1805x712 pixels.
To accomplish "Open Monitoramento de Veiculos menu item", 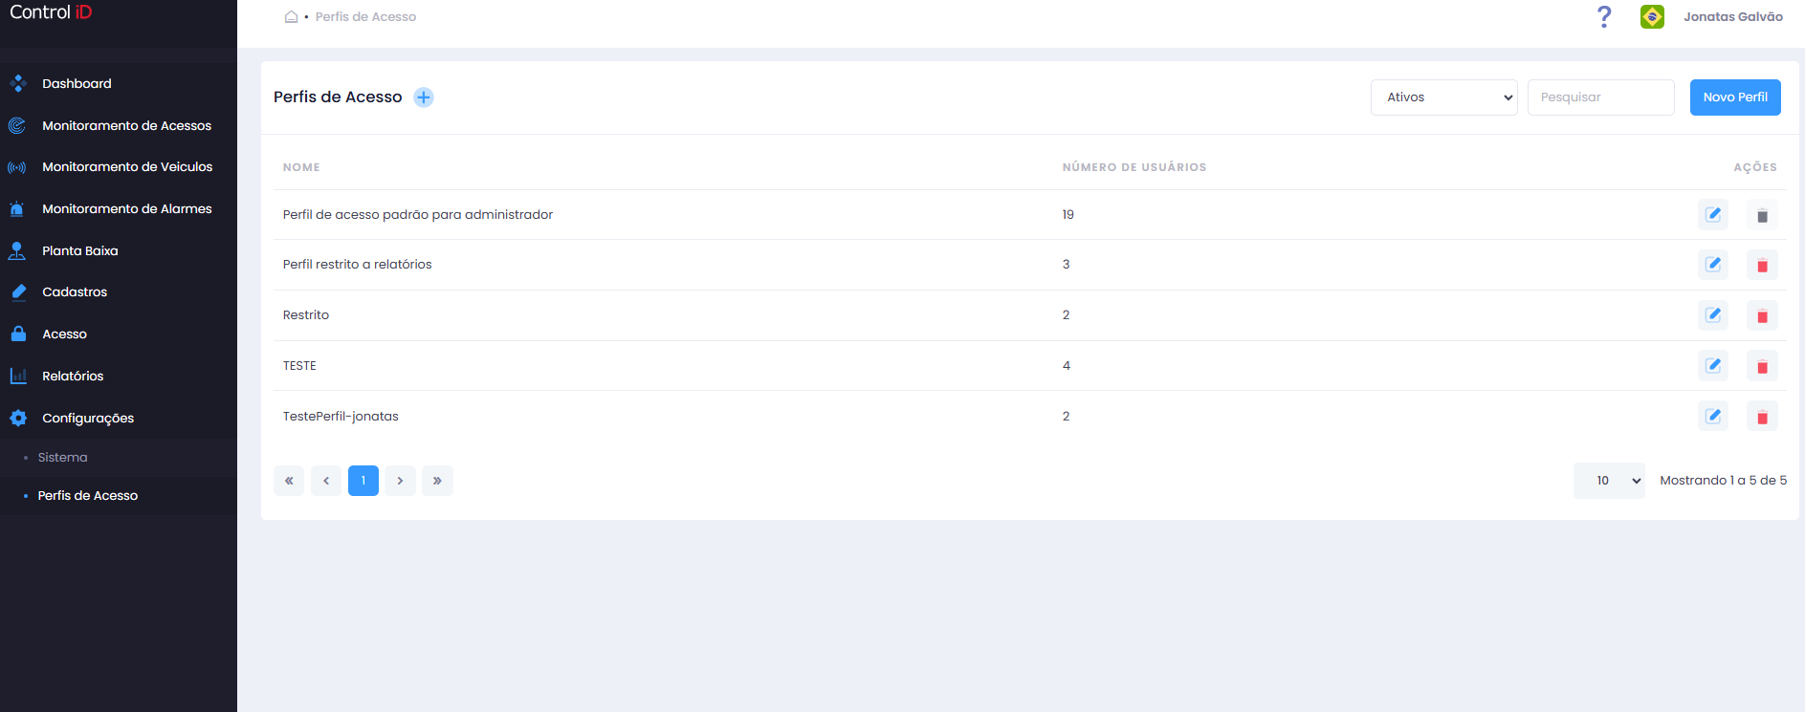I will [x=127, y=167].
